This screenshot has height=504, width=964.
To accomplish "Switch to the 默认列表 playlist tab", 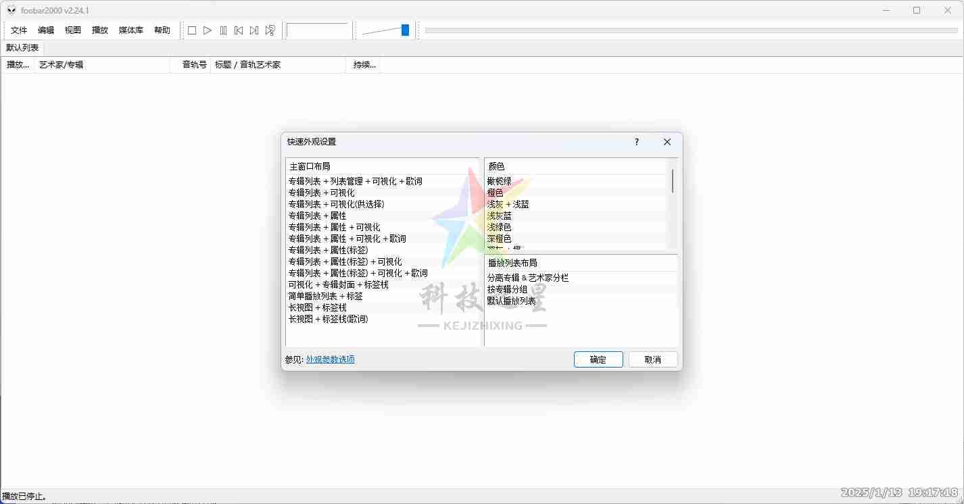I will 22,48.
